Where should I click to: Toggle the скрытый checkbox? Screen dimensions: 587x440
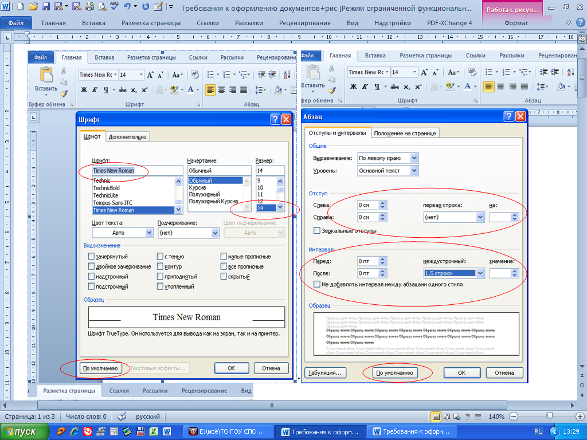tap(224, 277)
